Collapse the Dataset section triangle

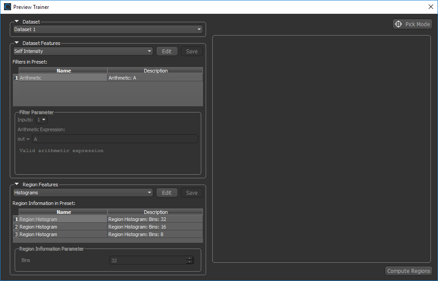tap(16, 21)
